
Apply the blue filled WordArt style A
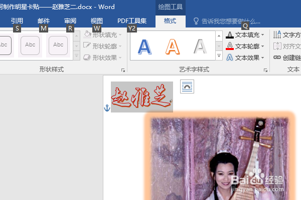[144, 46]
